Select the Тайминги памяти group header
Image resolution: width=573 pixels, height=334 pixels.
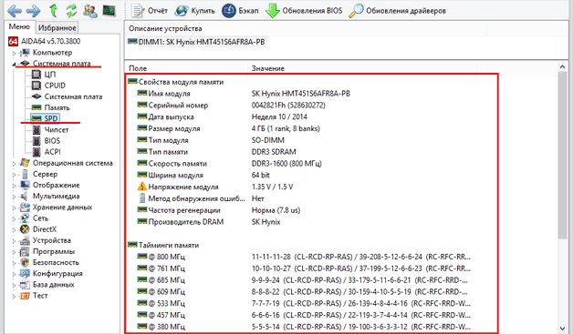pos(163,246)
